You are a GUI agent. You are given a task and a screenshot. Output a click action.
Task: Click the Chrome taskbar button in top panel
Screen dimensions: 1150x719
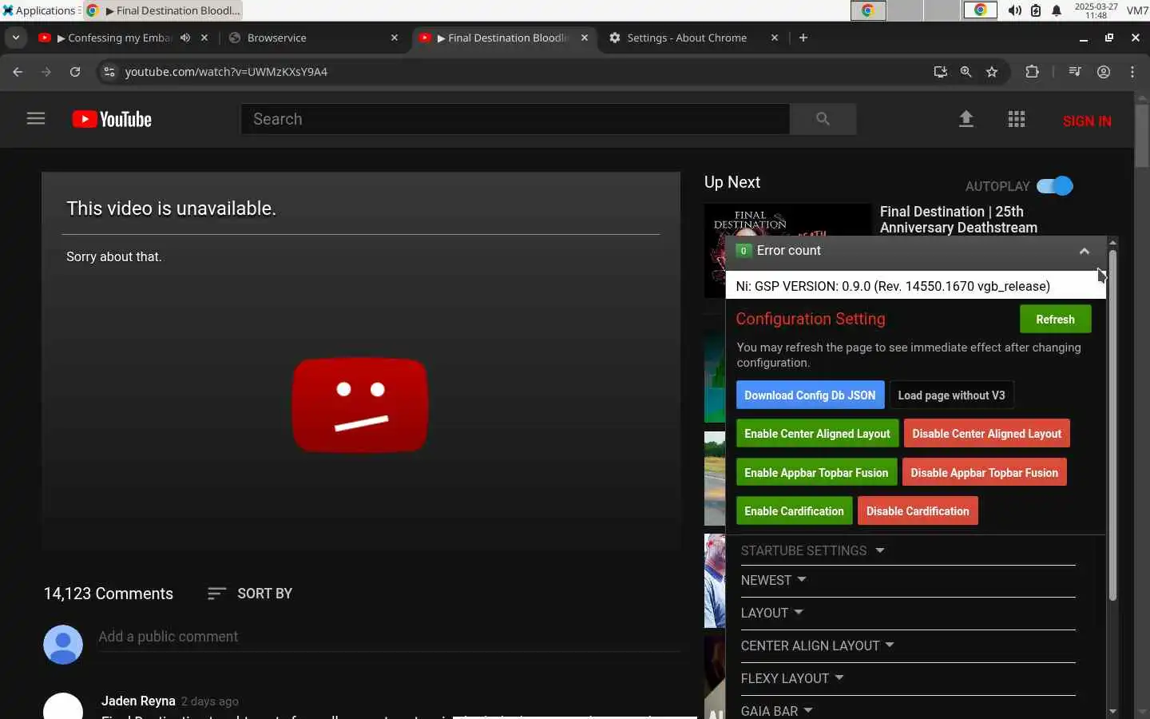coord(163,10)
